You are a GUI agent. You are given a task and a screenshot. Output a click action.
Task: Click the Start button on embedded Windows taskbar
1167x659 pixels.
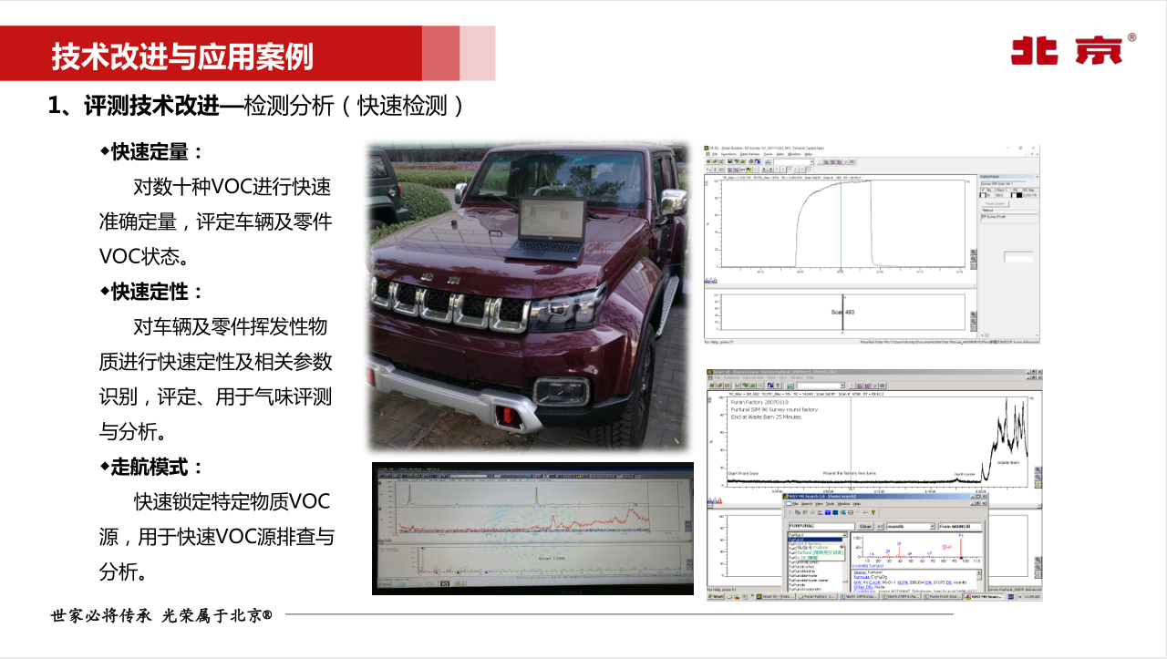tap(715, 596)
